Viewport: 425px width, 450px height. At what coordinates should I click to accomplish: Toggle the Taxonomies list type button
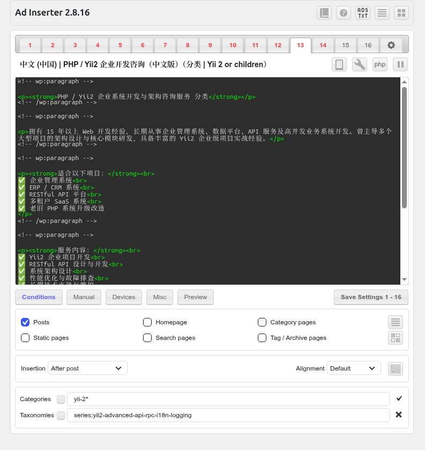[61, 415]
